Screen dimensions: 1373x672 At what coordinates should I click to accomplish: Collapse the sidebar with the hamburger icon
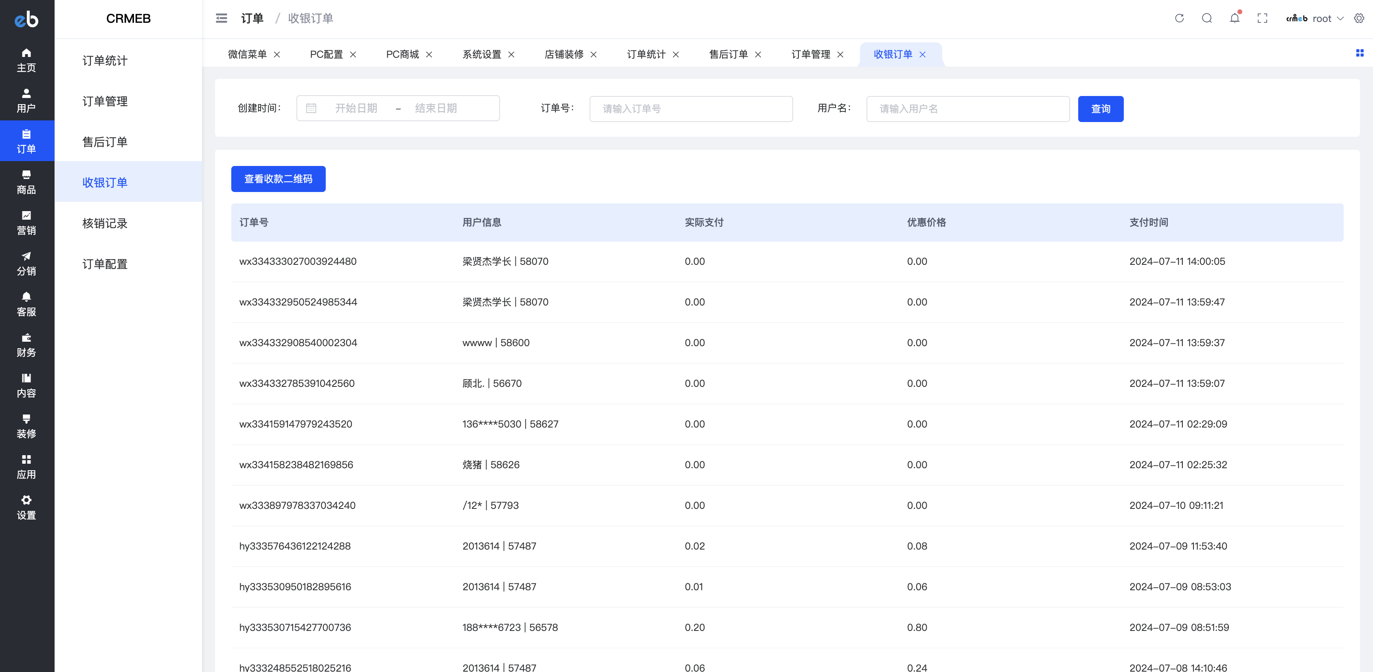click(221, 19)
